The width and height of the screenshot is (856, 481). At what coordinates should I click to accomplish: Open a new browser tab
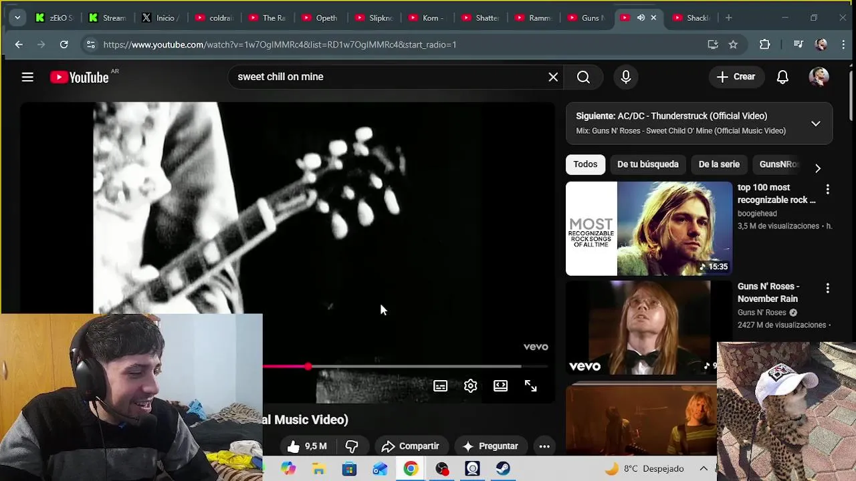(x=728, y=18)
